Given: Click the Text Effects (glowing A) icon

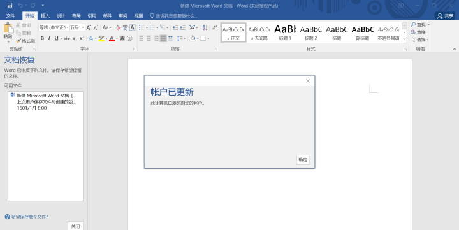Looking at the screenshot, I should tap(91, 38).
